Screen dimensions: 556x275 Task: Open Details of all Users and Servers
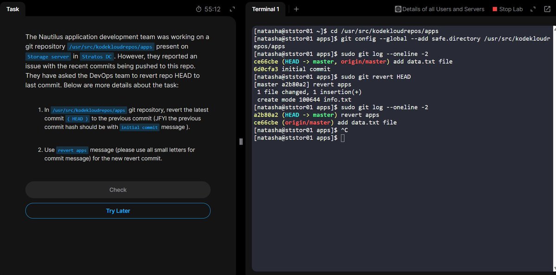pos(440,9)
